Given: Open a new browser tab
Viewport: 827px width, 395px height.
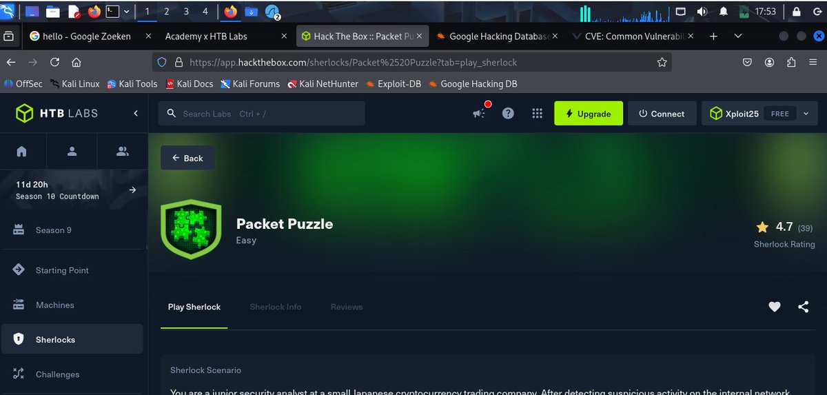Looking at the screenshot, I should click(x=713, y=36).
